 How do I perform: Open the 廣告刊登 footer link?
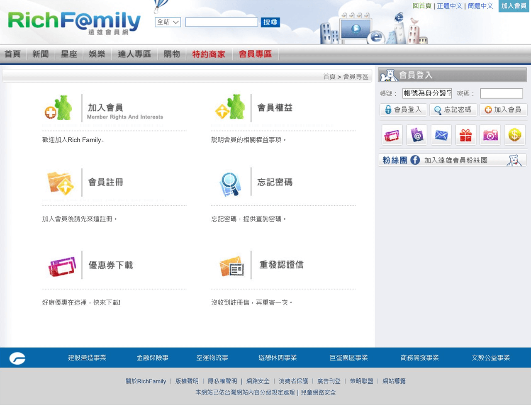tap(329, 381)
